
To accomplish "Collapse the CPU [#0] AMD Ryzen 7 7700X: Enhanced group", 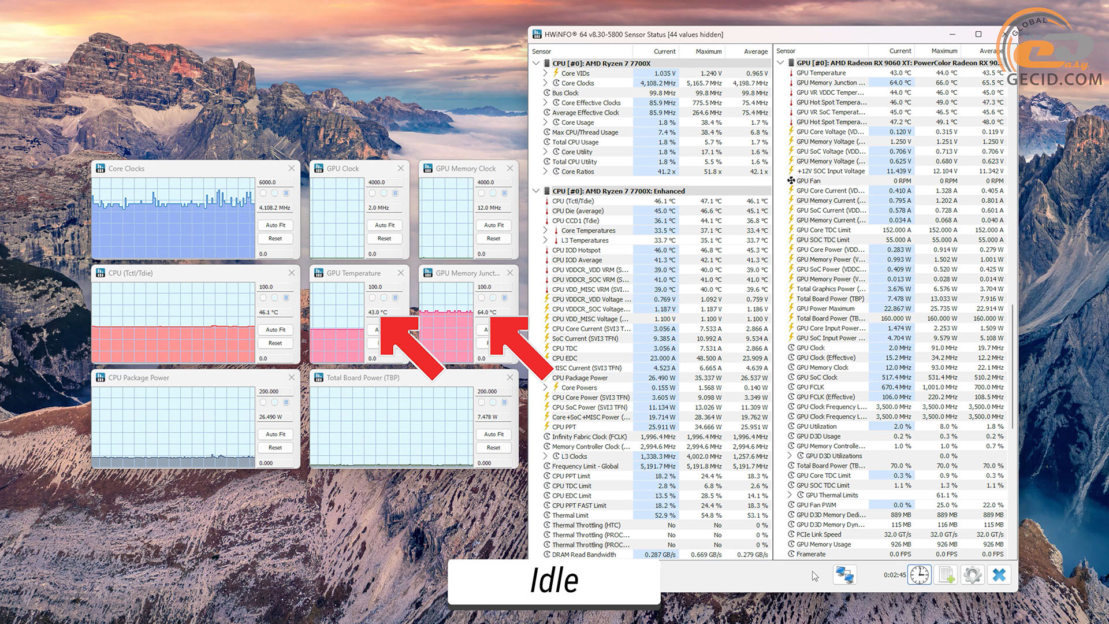I will (537, 191).
